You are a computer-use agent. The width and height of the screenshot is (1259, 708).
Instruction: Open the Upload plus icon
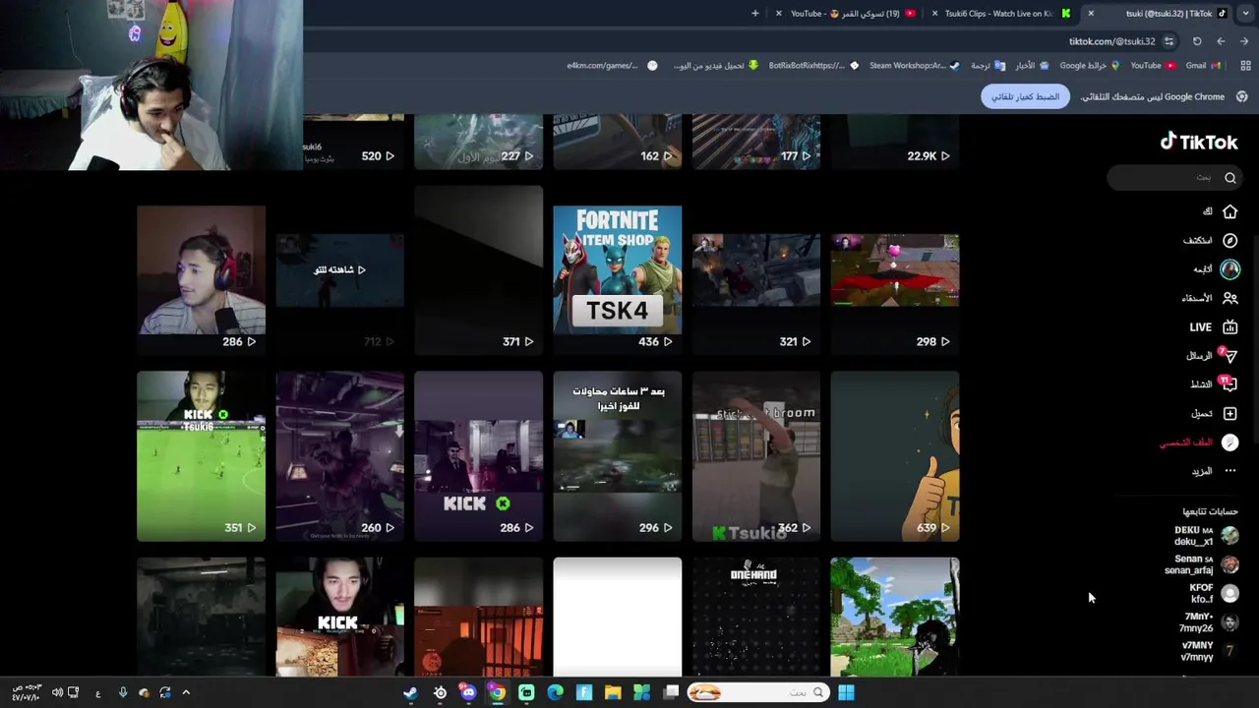pos(1229,413)
